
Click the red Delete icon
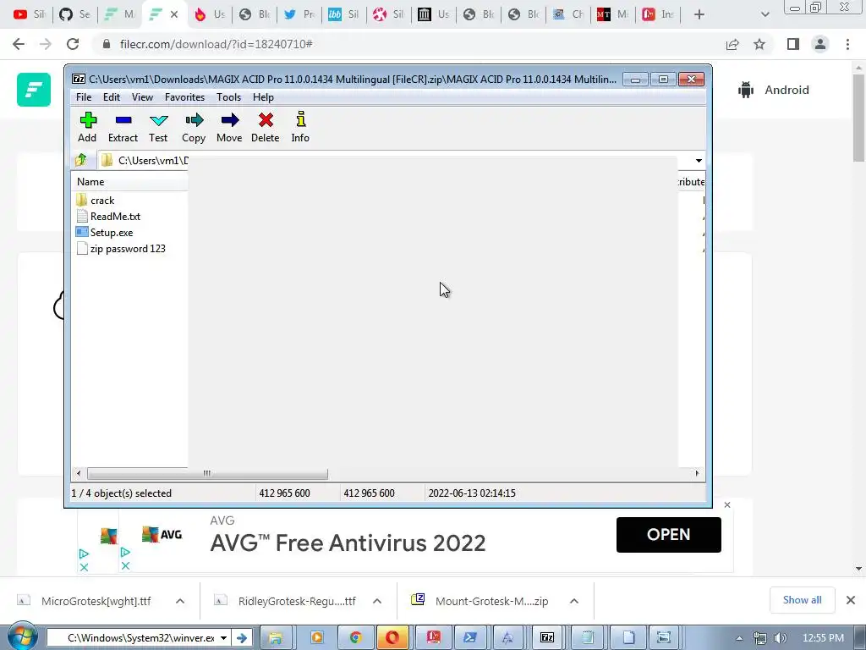265,127
